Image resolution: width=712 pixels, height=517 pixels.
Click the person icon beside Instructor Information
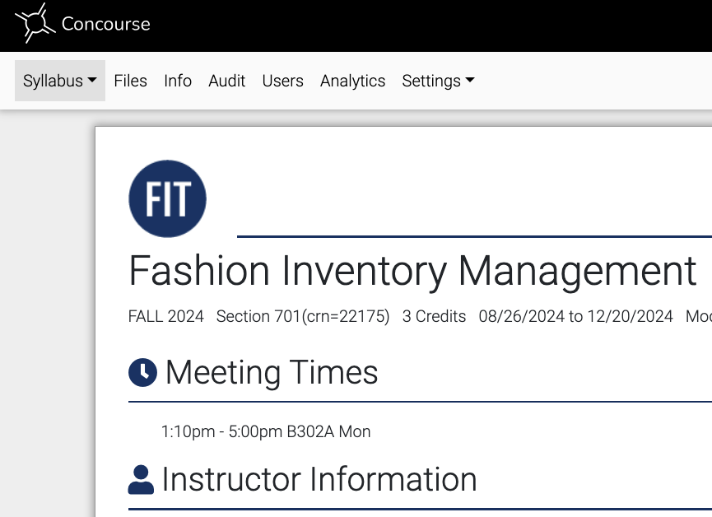142,480
